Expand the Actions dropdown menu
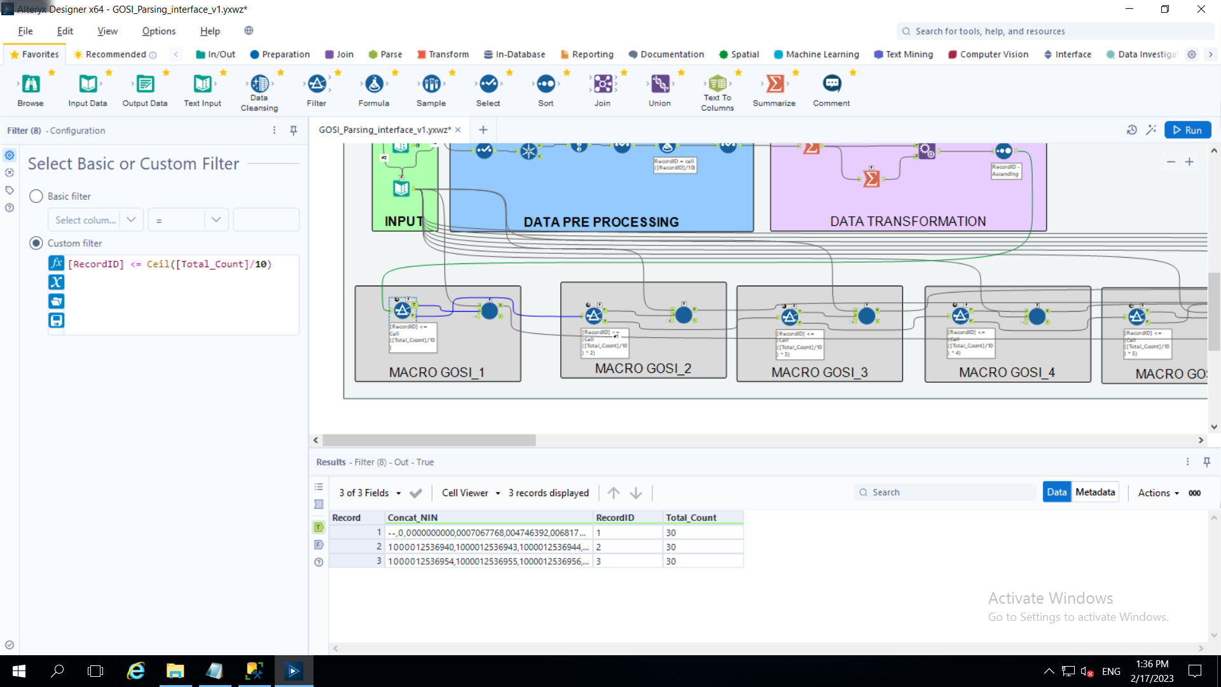 point(1158,493)
